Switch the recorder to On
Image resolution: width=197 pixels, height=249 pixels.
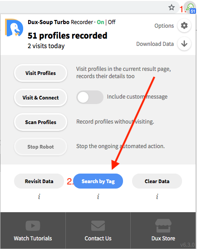coord(100,22)
